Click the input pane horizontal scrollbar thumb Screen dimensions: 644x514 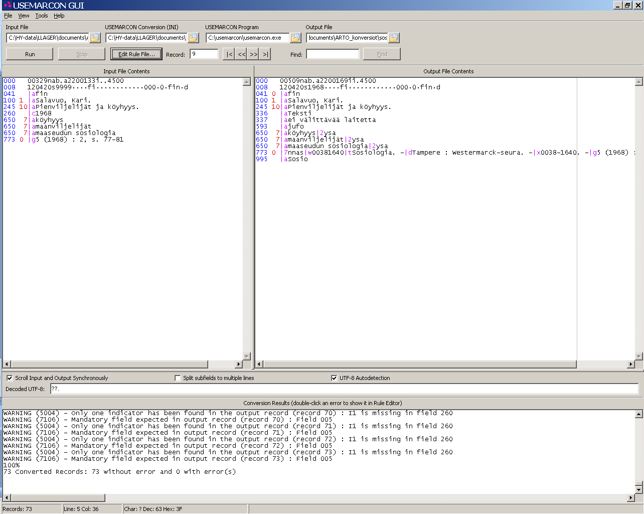(x=109, y=364)
